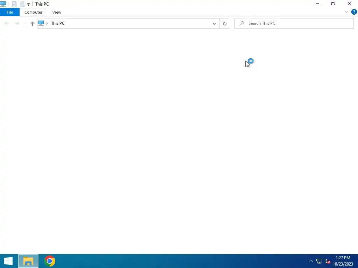This screenshot has width=358, height=268.
Task: Open the File ribbon tab
Action: click(9, 12)
